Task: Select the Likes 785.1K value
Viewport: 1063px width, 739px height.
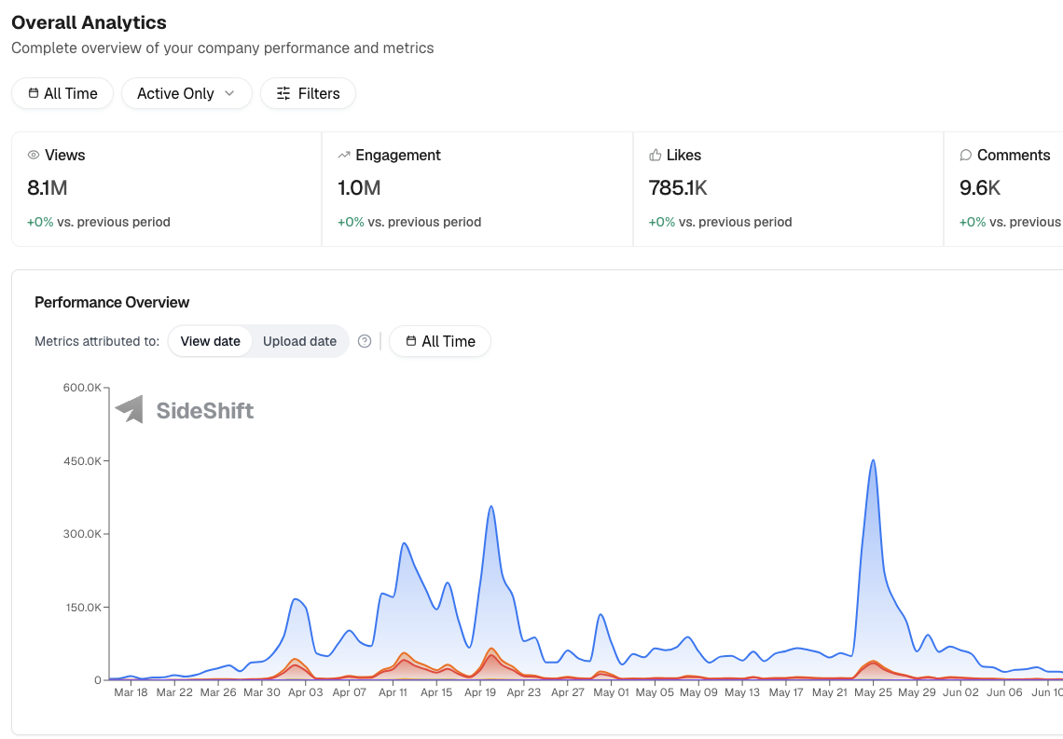Action: (x=678, y=187)
